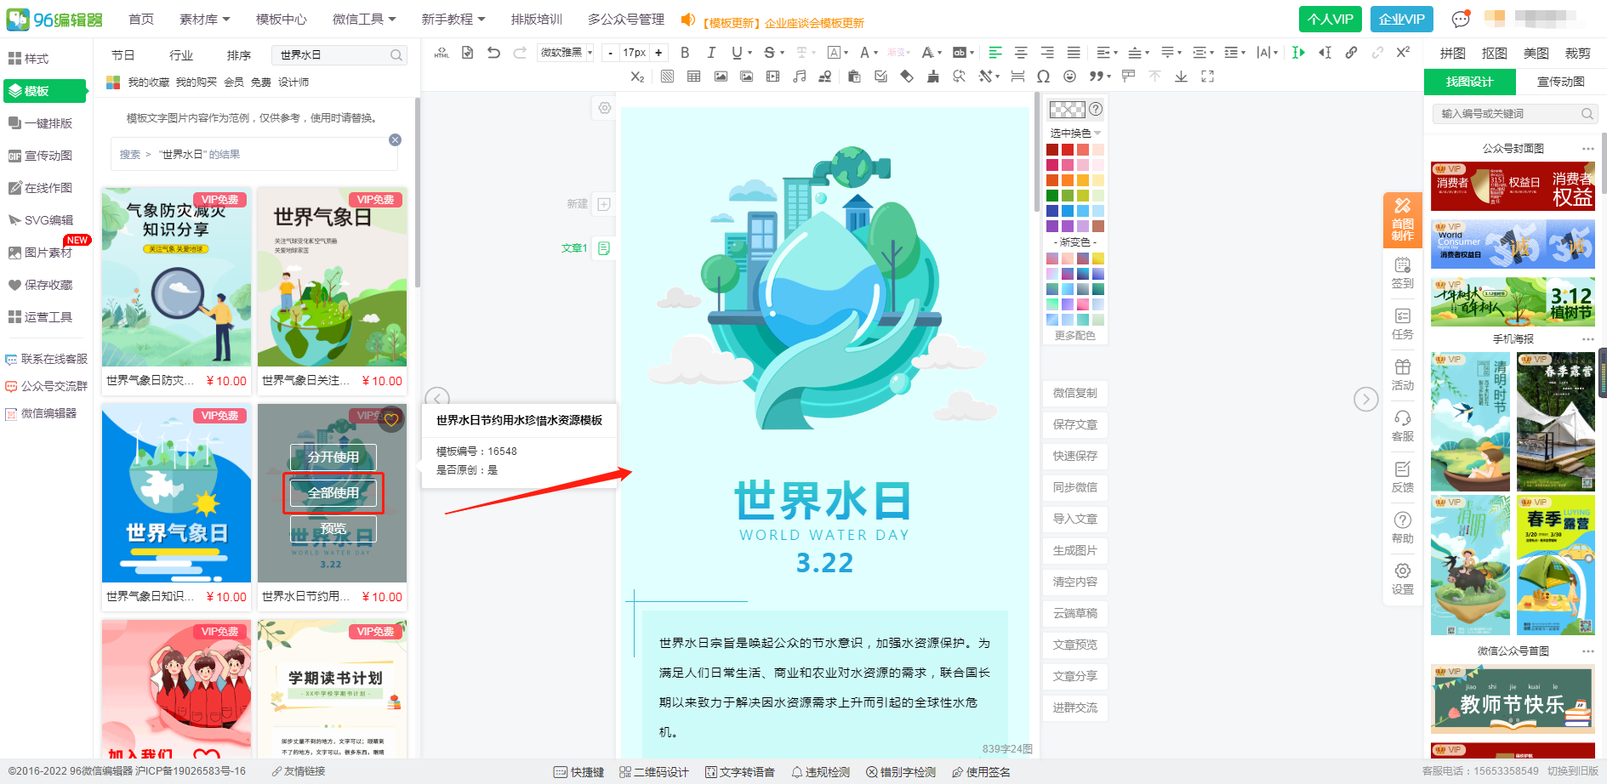
Task: Open the 设置 gear on the right rail
Action: pos(1403,578)
